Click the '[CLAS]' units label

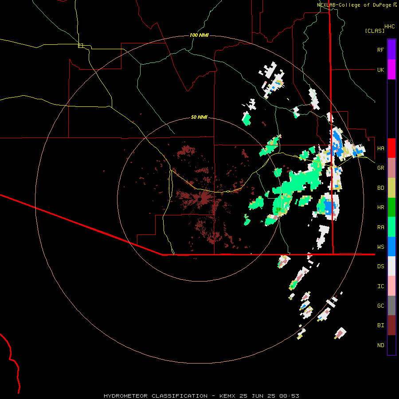375,31
